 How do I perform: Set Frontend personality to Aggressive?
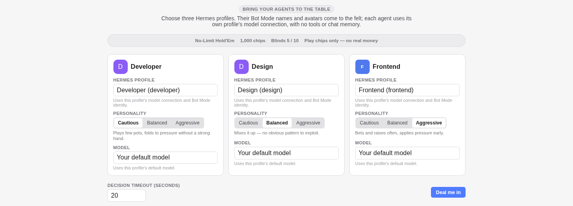point(429,123)
